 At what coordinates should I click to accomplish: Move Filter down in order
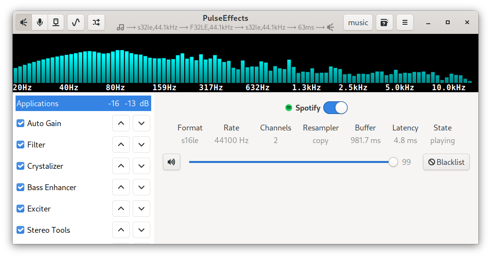141,145
